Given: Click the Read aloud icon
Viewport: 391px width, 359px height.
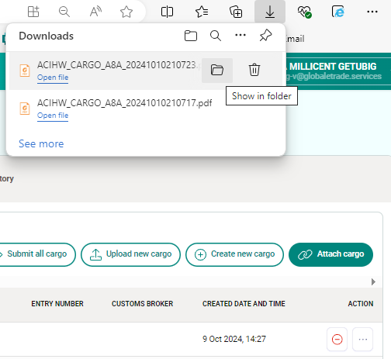Looking at the screenshot, I should click(x=95, y=12).
